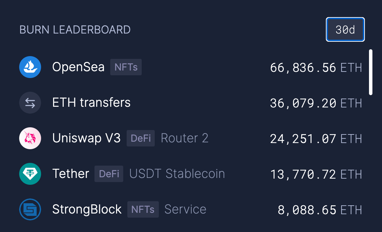382x232 pixels.
Task: Click the Uniswap unicorn logo icon
Action: 30,138
